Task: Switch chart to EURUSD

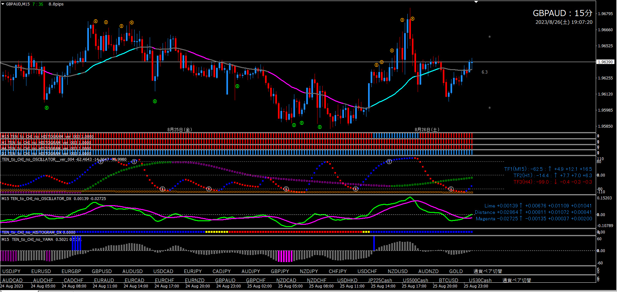Action: coord(41,271)
